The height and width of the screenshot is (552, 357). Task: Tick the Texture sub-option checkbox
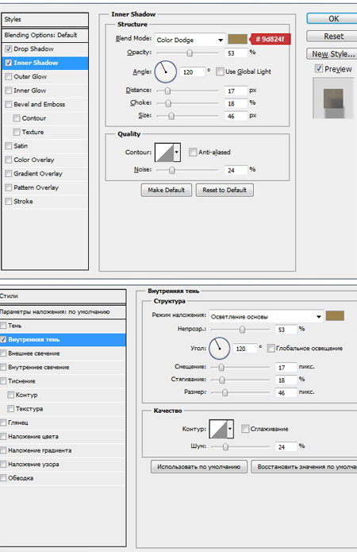coord(17,132)
